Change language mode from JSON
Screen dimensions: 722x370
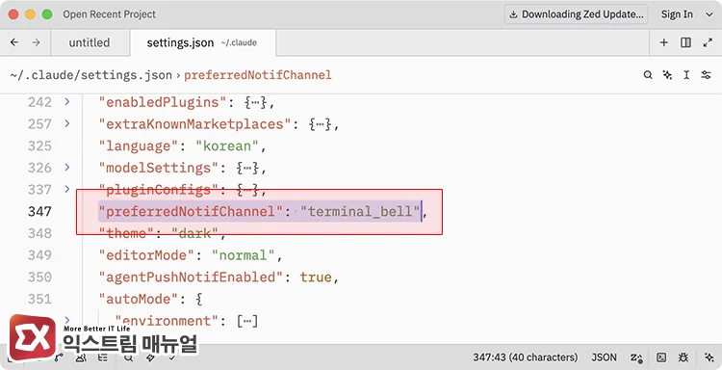point(605,357)
